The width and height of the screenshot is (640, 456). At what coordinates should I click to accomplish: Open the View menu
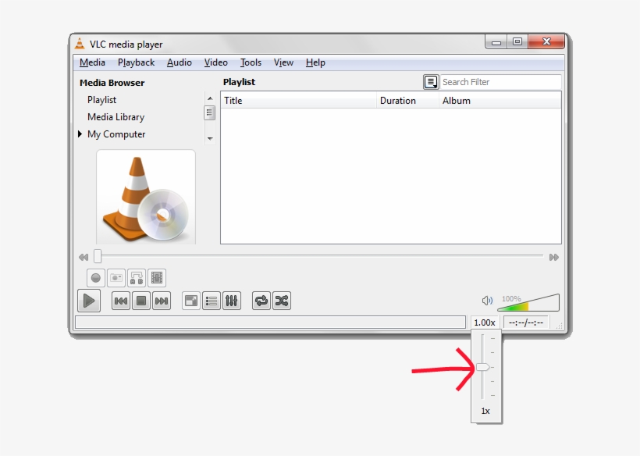tap(283, 62)
